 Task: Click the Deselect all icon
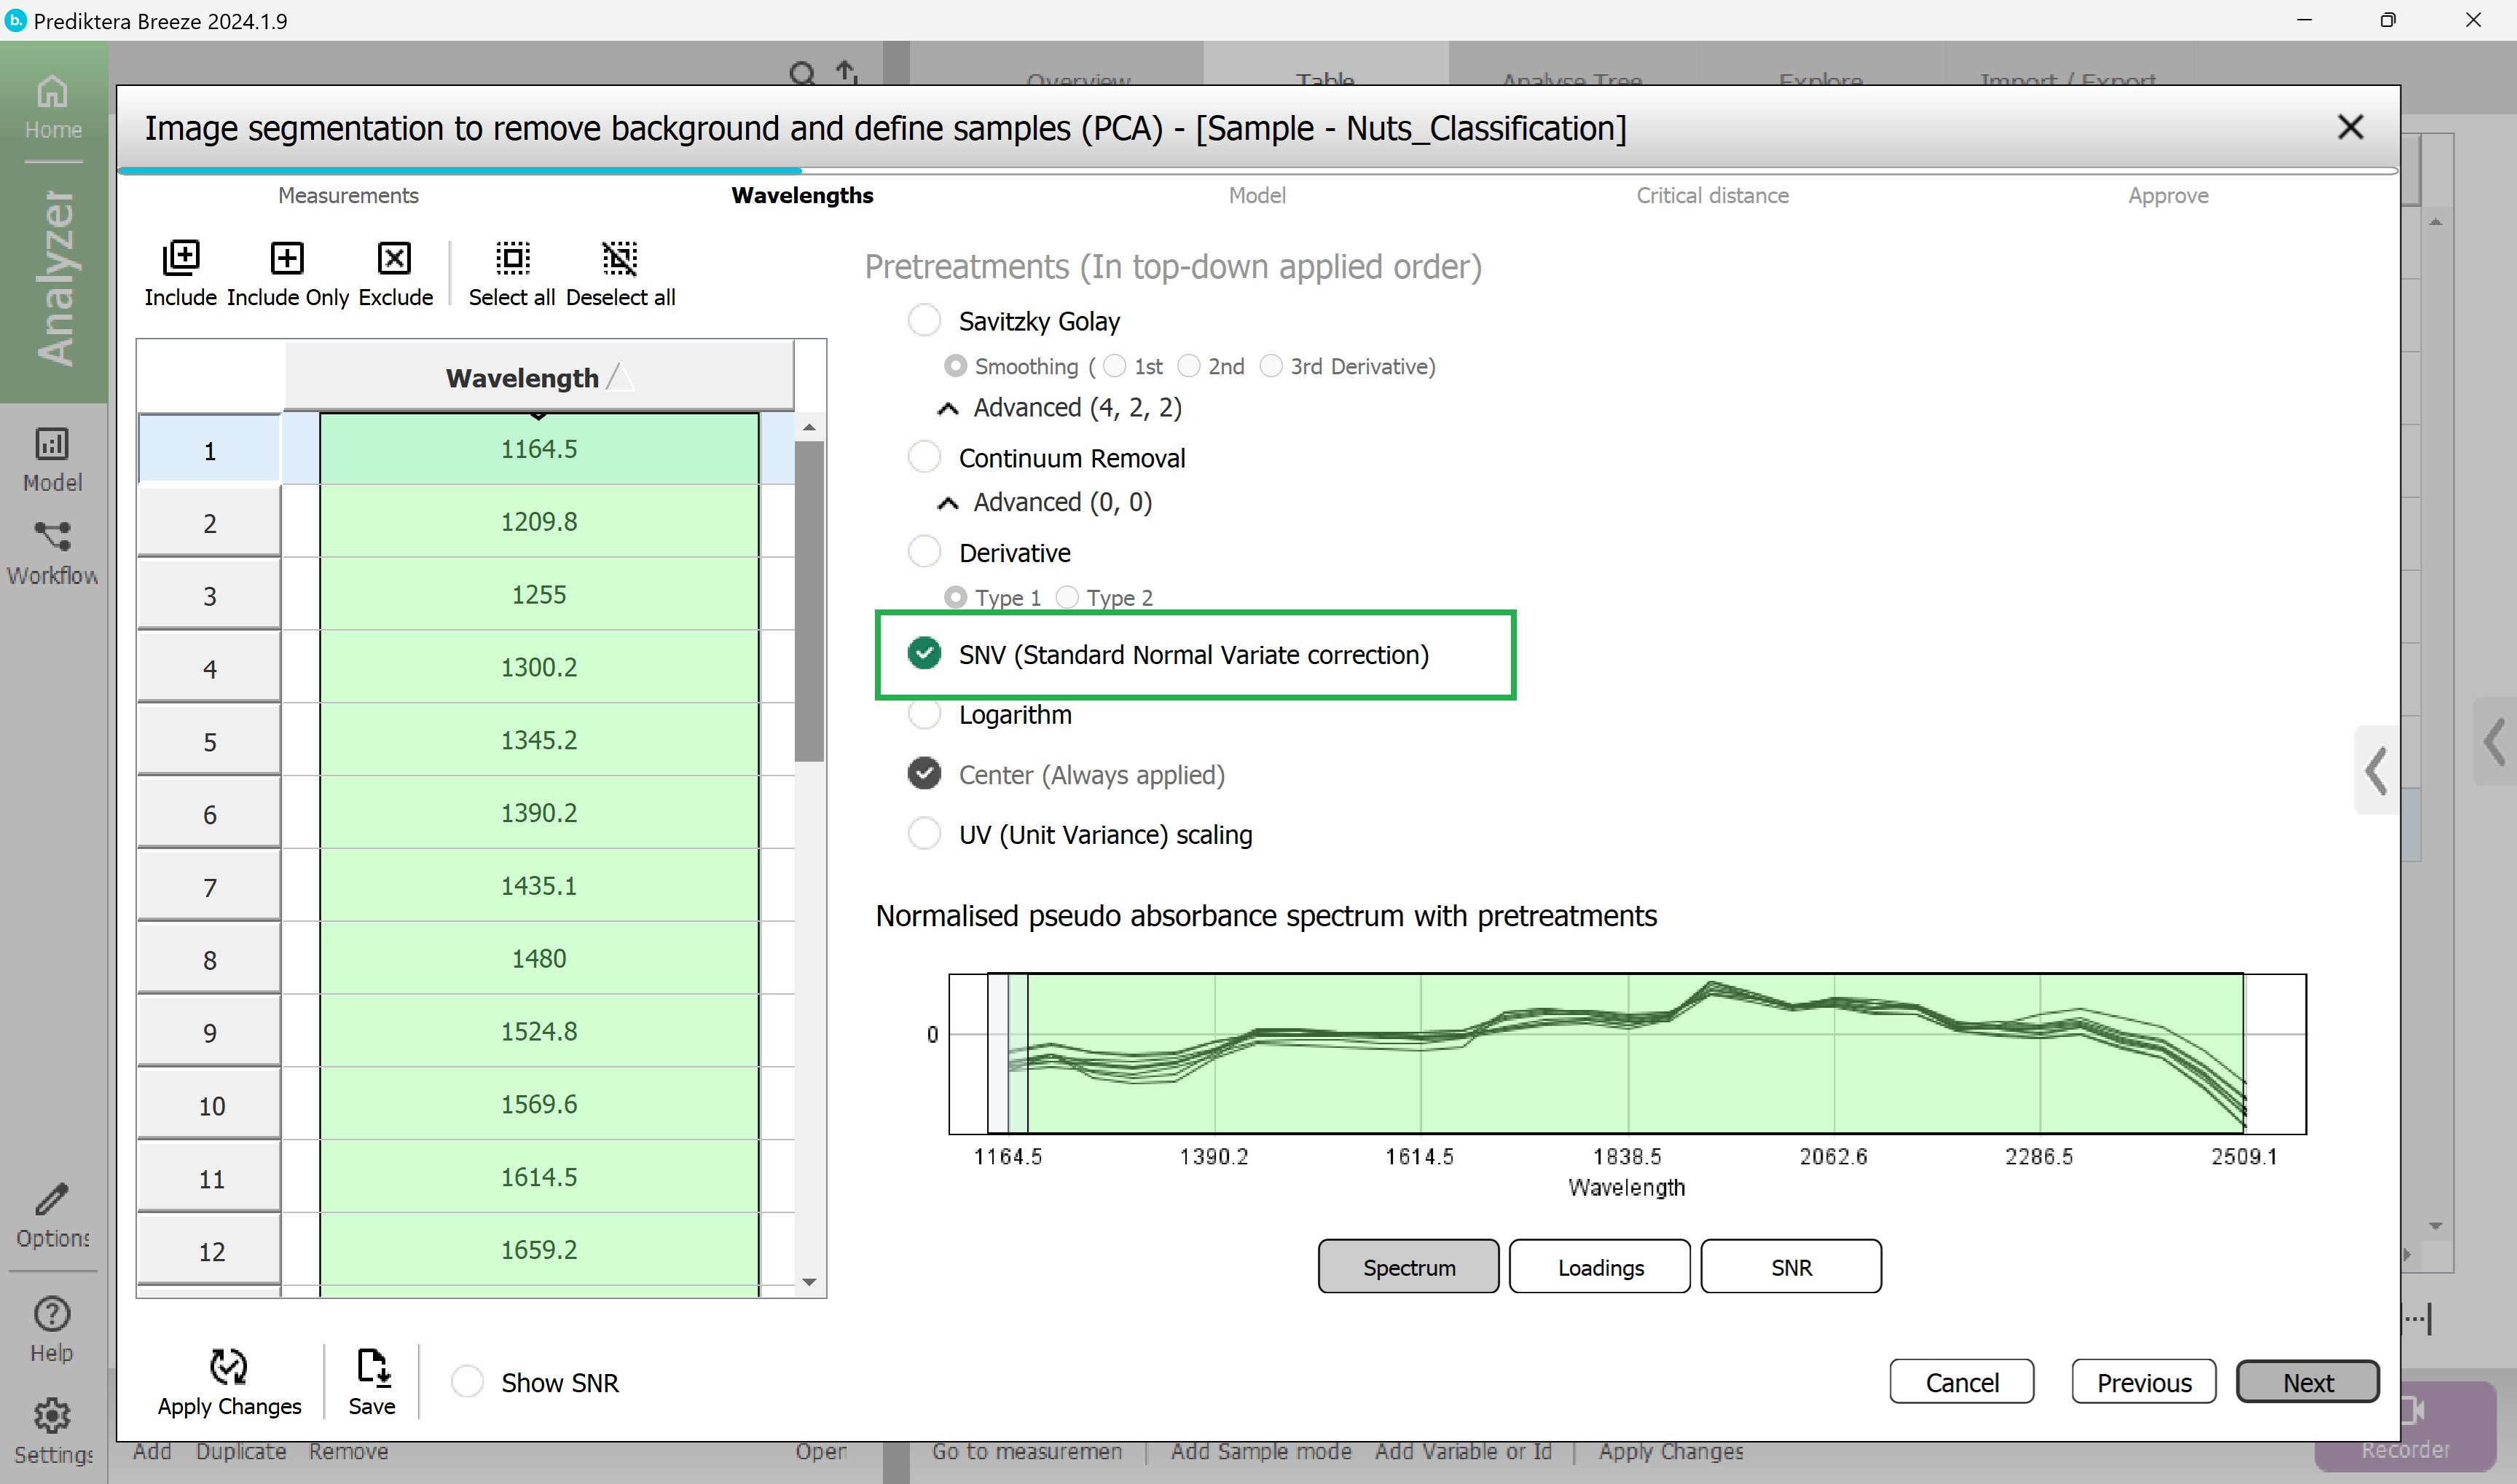coord(619,259)
